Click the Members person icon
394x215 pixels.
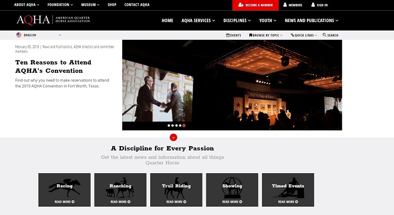tap(285, 5)
